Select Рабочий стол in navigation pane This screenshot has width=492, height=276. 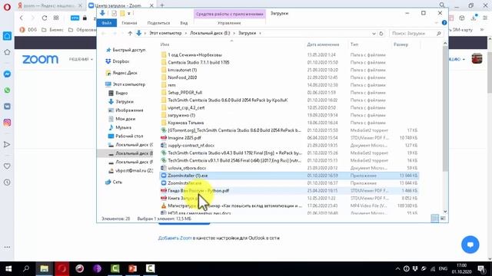[x=125, y=136]
